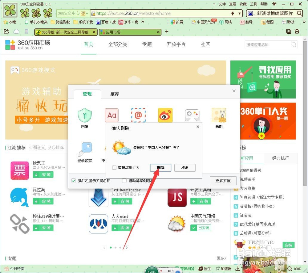Check the 举报滥用行为 checkbox

114,168
